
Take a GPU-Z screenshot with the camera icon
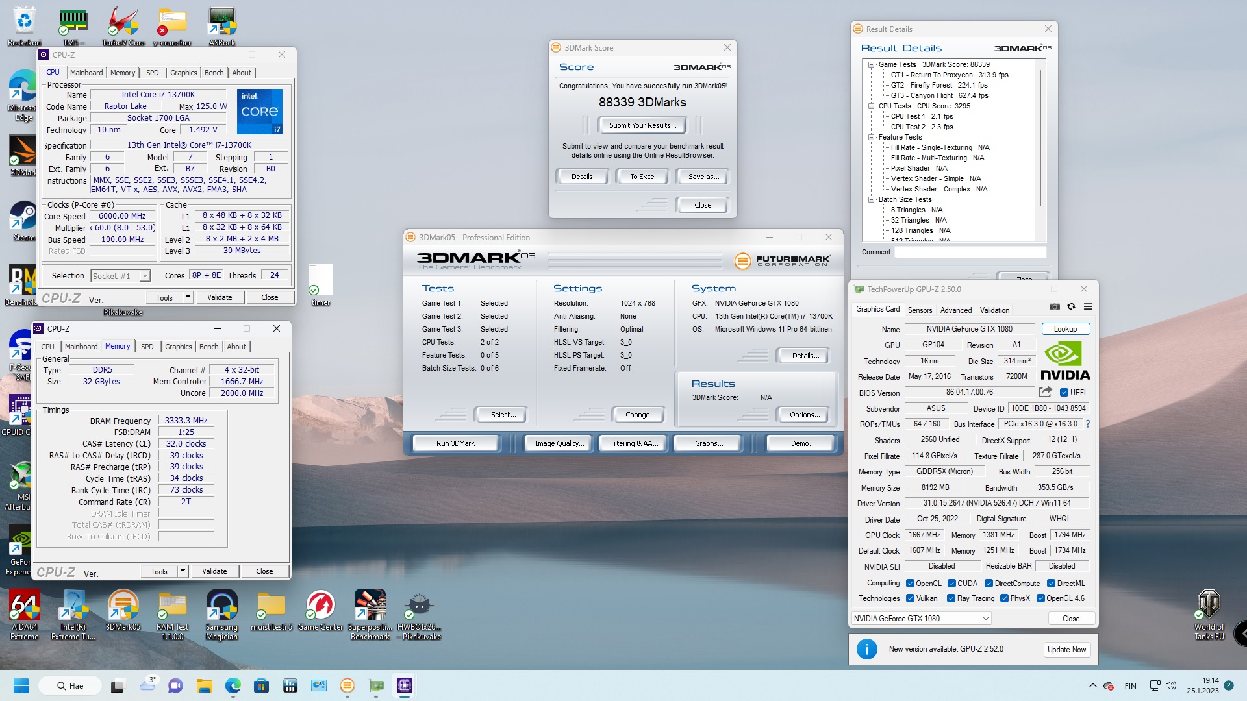pos(1055,307)
